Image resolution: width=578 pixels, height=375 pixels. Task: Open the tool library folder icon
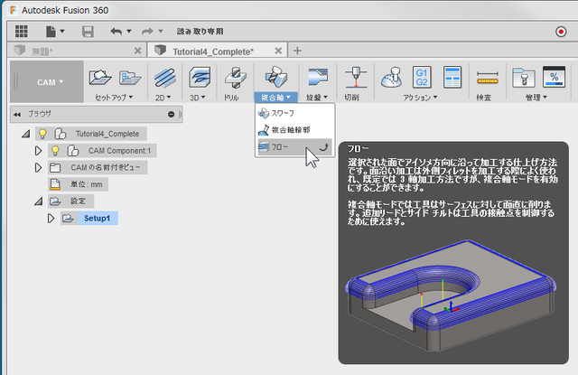tap(524, 78)
